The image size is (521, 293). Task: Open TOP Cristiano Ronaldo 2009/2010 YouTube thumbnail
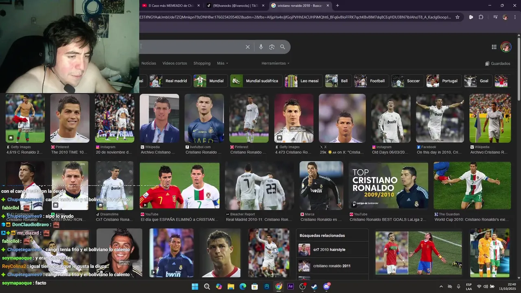(x=388, y=186)
